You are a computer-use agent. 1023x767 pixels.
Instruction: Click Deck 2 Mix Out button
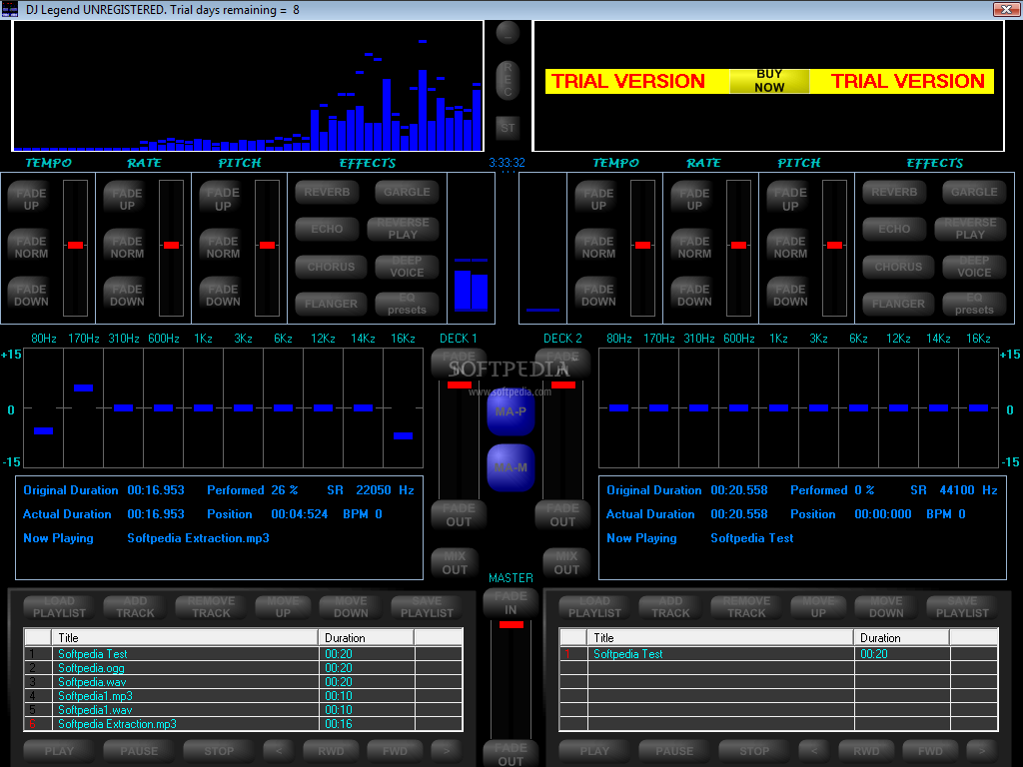pos(566,563)
